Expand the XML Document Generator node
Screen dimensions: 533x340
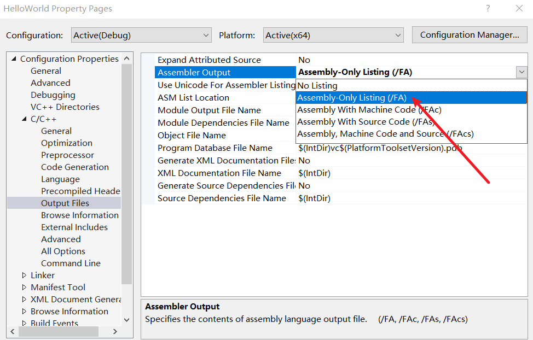click(24, 300)
